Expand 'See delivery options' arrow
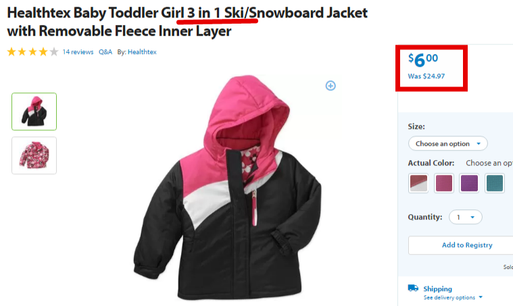 (x=481, y=297)
